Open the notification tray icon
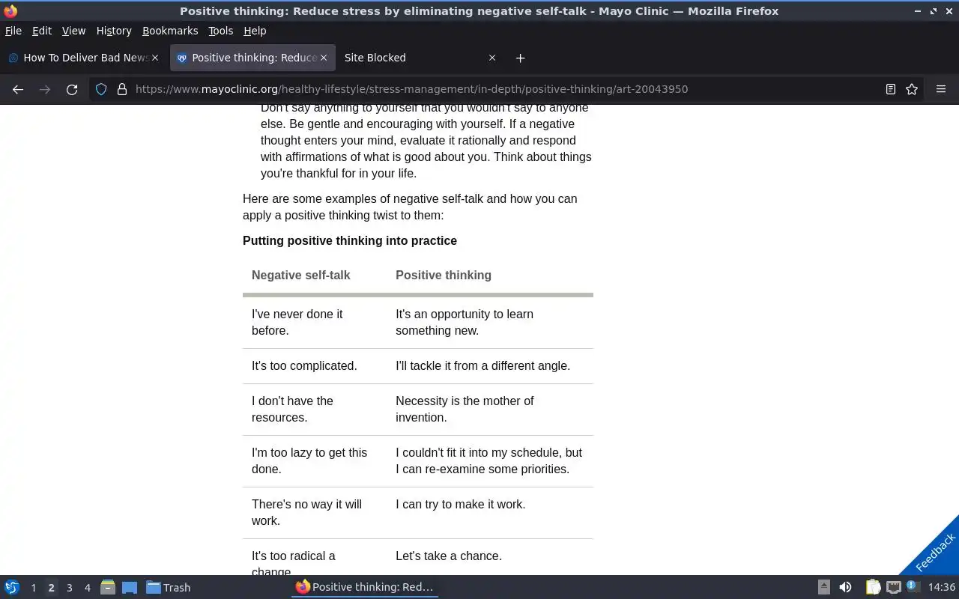 pyautogui.click(x=913, y=586)
